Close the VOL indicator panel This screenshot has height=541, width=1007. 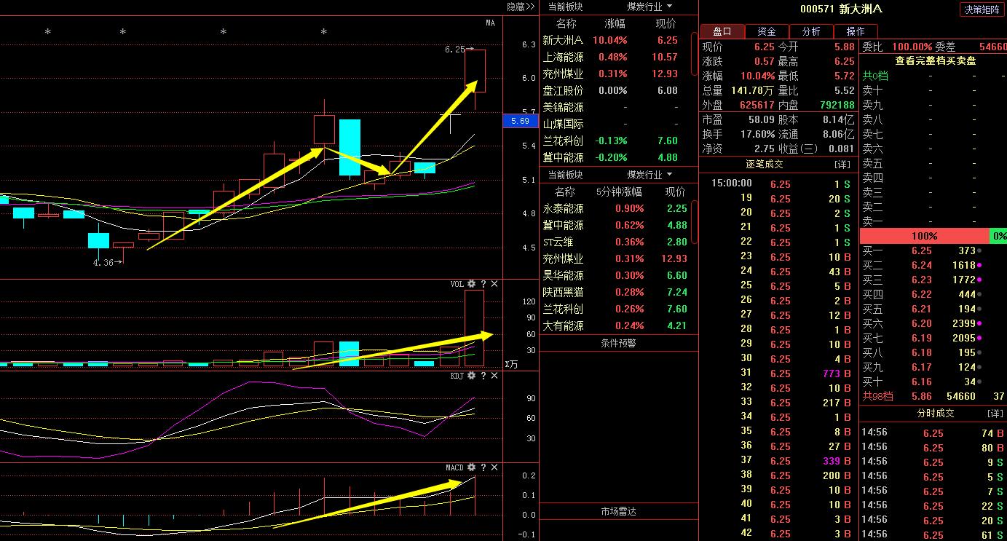(x=494, y=284)
